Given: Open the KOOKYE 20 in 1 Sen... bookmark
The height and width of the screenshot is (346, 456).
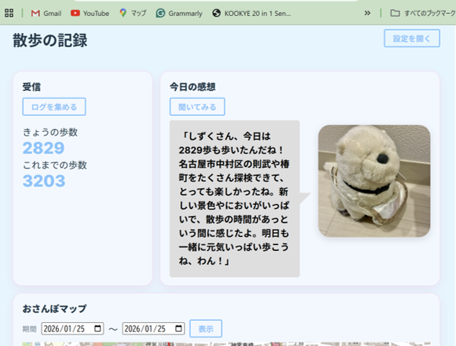Looking at the screenshot, I should click(252, 14).
